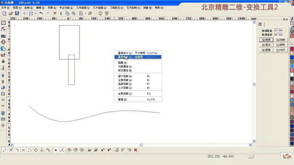Choose the highlighted repeat command menu entry
The width and height of the screenshot is (294, 165).
click(138, 57)
